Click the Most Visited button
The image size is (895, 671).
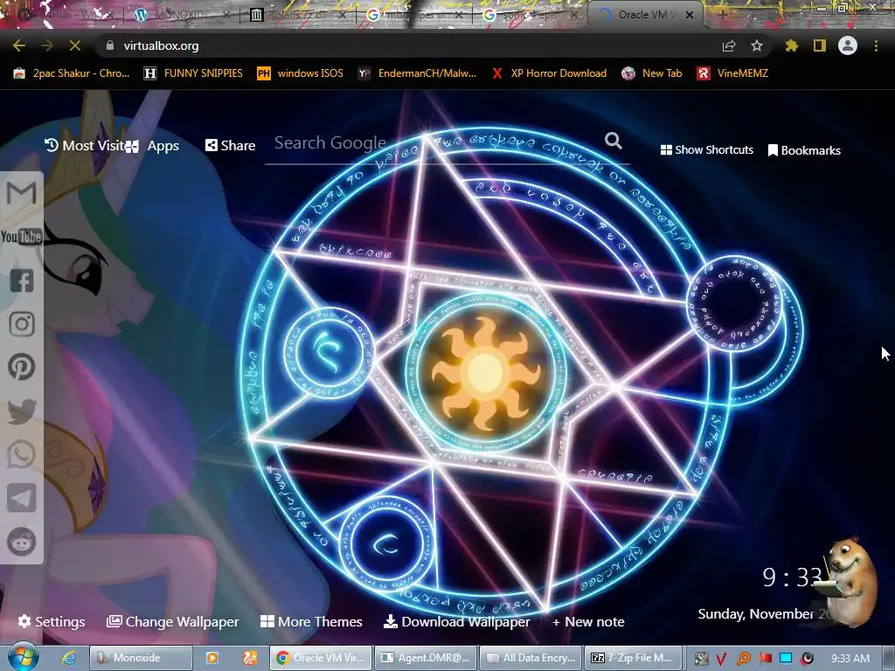(x=84, y=146)
